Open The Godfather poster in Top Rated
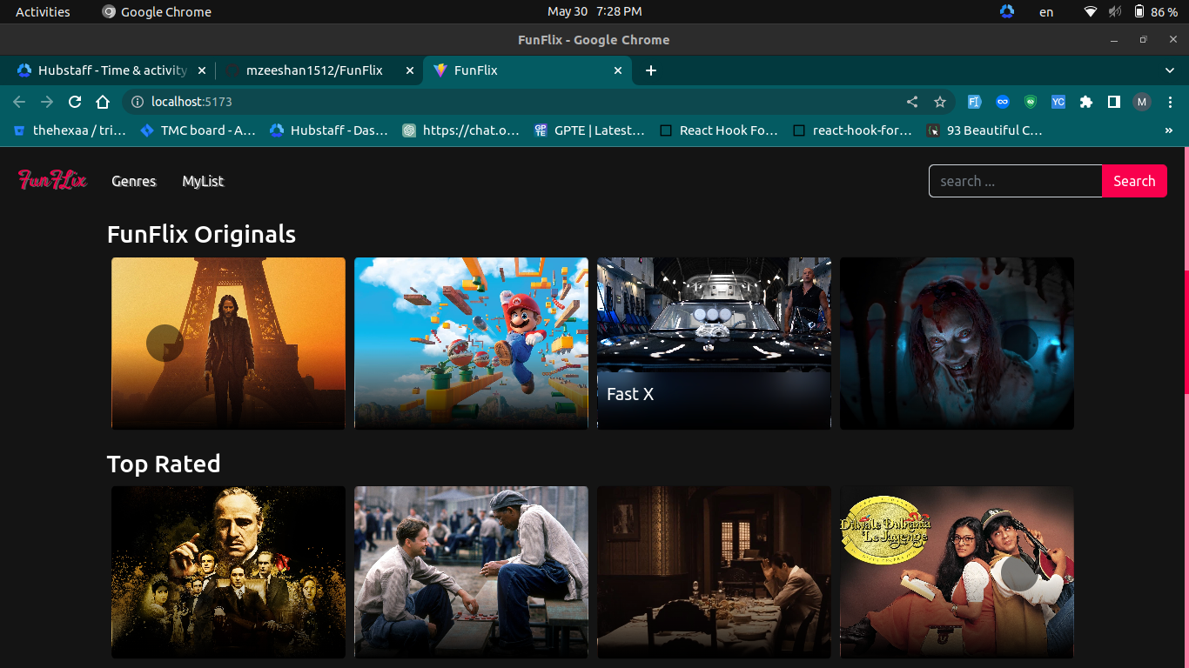Viewport: 1189px width, 668px height. coord(228,571)
